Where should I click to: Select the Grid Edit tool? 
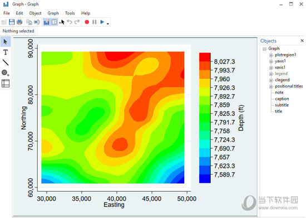coord(6,83)
